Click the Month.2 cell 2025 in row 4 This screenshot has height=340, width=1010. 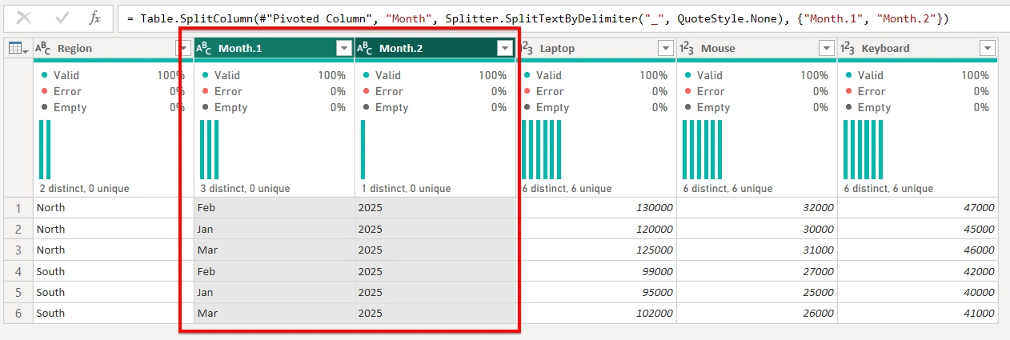pos(435,271)
